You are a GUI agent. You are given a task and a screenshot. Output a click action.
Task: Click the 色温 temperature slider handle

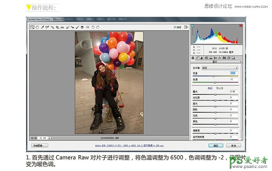tap(213, 76)
